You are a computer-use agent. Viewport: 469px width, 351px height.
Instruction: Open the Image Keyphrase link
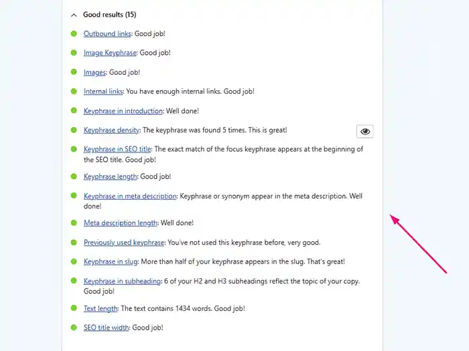point(110,53)
